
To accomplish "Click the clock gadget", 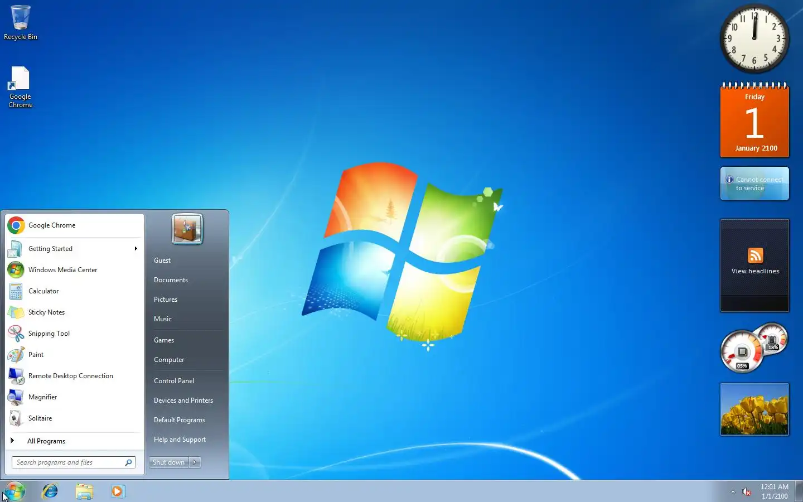I will point(754,38).
